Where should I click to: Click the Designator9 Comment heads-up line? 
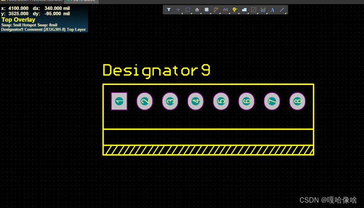click(x=43, y=29)
